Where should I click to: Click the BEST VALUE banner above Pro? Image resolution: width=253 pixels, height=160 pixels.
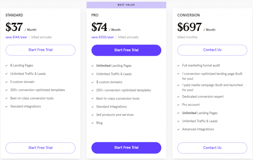tap(126, 5)
